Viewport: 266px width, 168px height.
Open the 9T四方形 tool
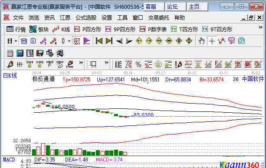click(x=217, y=29)
